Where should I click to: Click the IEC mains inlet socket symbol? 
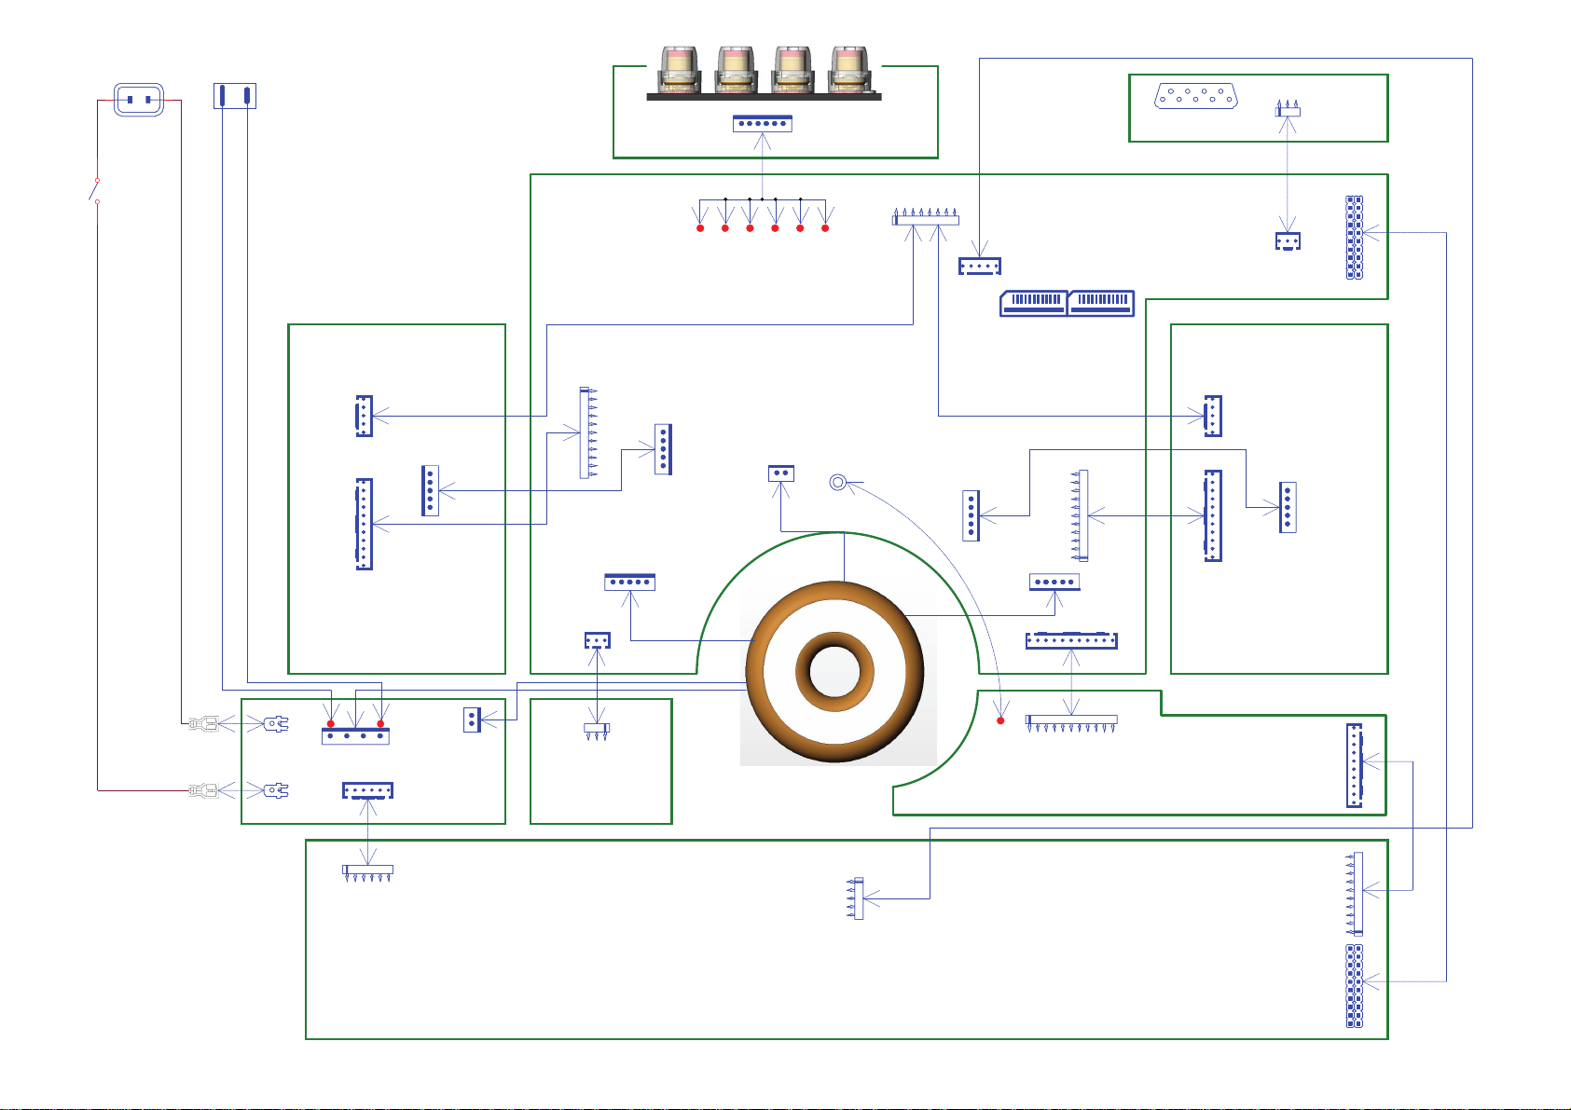(139, 99)
